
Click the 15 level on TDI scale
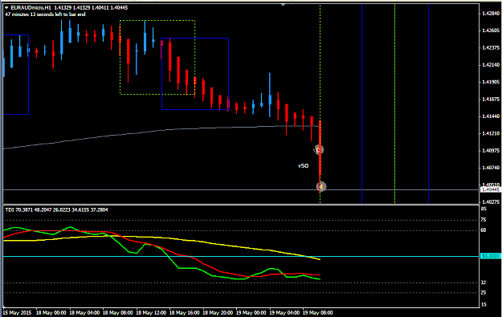[484, 305]
